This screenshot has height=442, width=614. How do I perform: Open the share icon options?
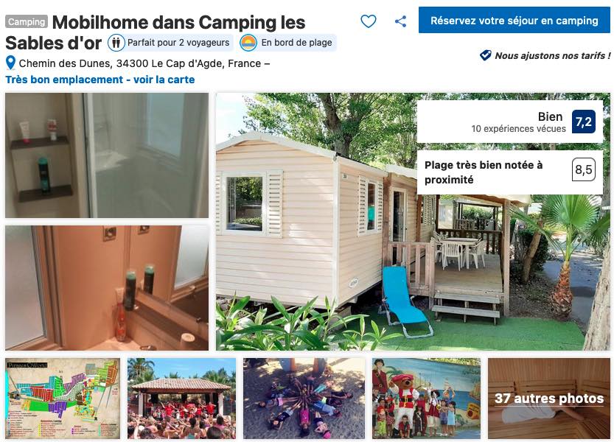tap(400, 21)
